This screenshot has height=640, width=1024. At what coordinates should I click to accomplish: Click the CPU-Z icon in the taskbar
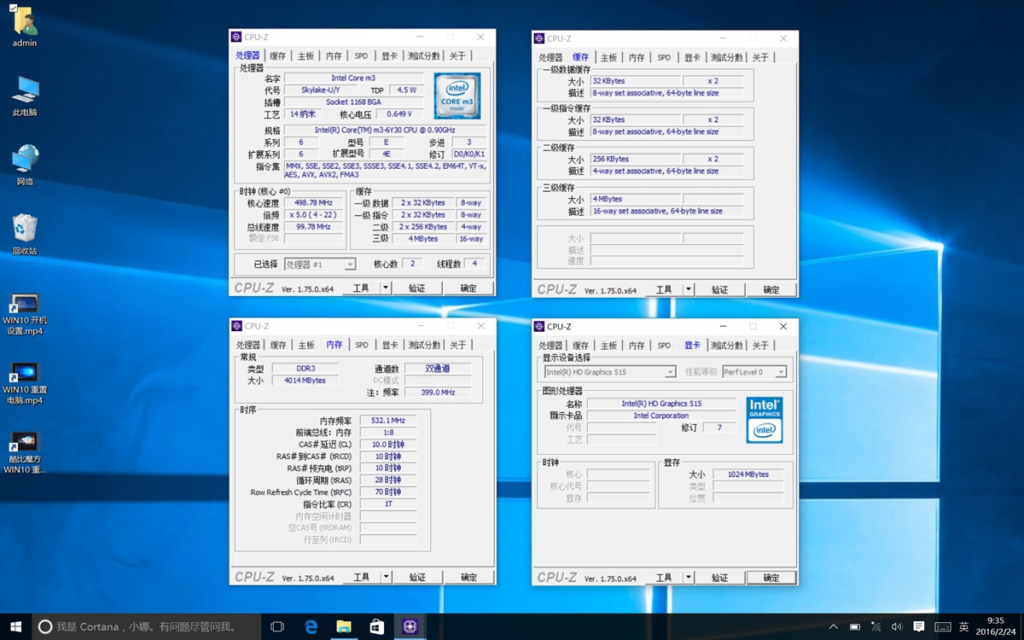410,625
